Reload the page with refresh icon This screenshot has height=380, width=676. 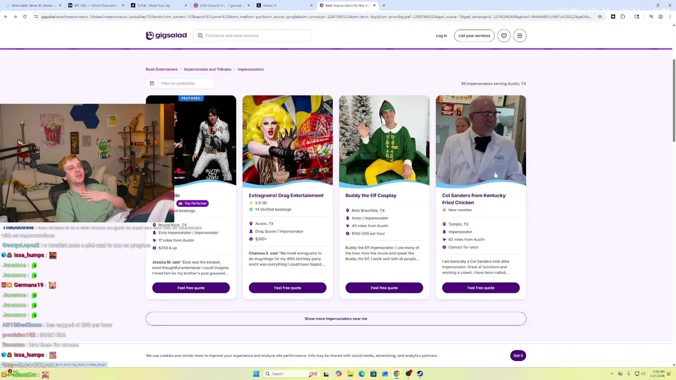click(x=24, y=16)
